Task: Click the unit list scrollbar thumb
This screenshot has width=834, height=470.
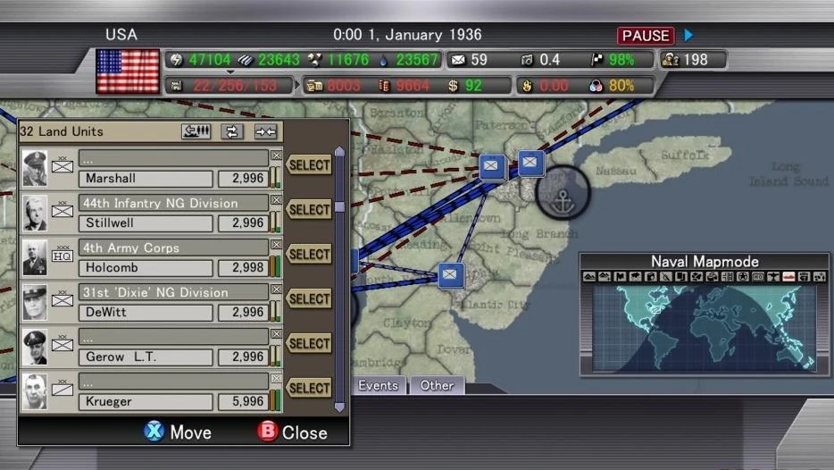Action: click(x=339, y=206)
